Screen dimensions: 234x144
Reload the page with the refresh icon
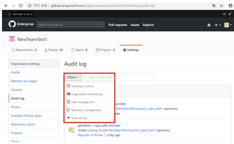(x=21, y=6)
